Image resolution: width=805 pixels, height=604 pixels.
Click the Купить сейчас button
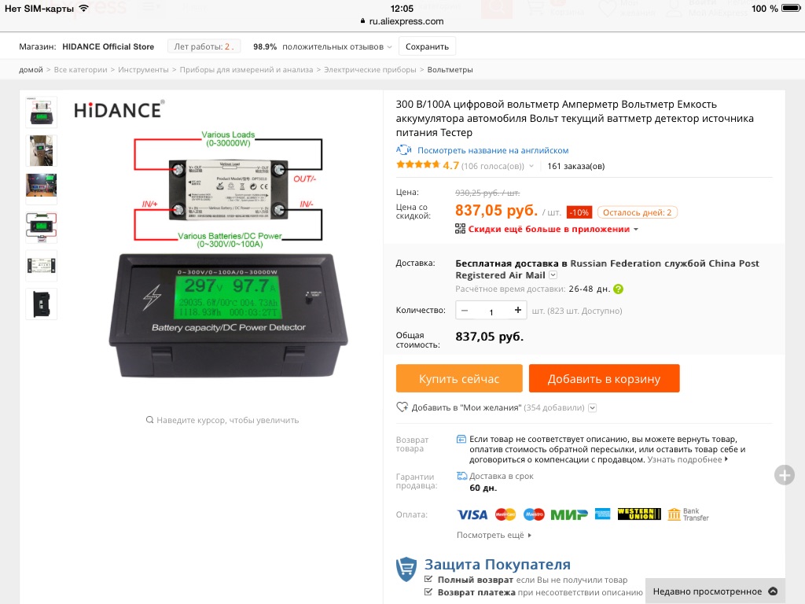(x=459, y=378)
